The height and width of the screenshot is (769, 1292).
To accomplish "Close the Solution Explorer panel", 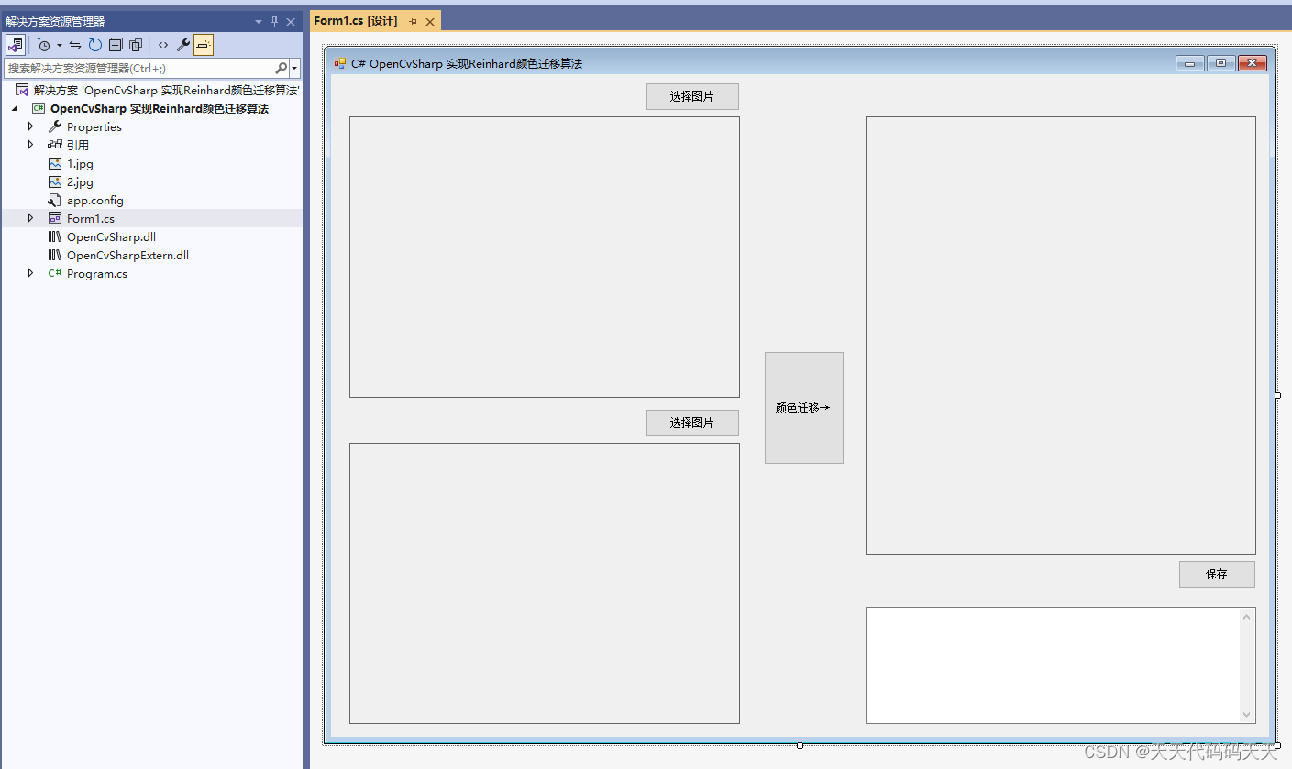I will point(291,21).
